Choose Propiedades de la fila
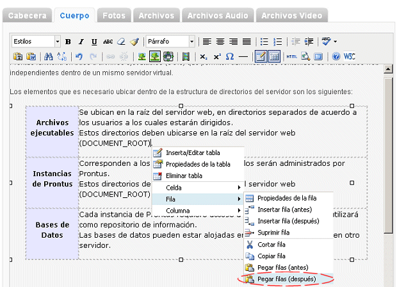397x287 pixels. [x=288, y=198]
